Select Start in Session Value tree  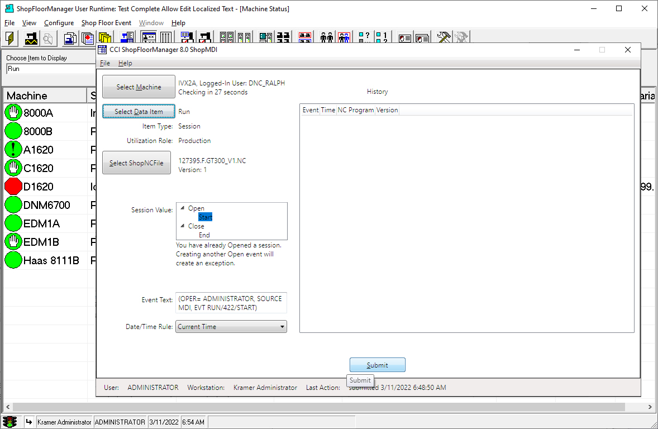tap(205, 217)
